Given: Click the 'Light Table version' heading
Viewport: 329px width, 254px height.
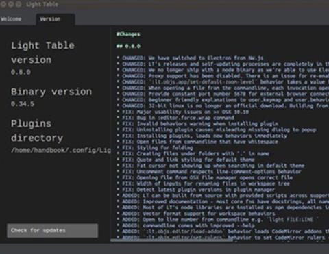Looking at the screenshot, I should pyautogui.click(x=42, y=53).
